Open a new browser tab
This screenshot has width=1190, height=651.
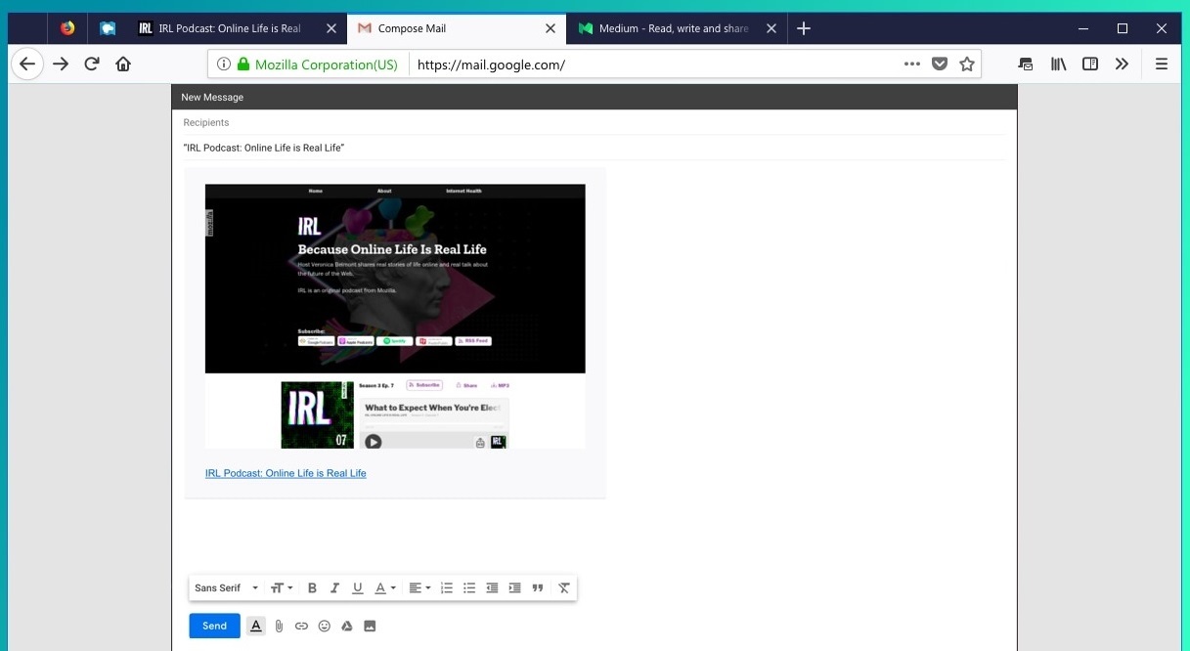click(804, 28)
